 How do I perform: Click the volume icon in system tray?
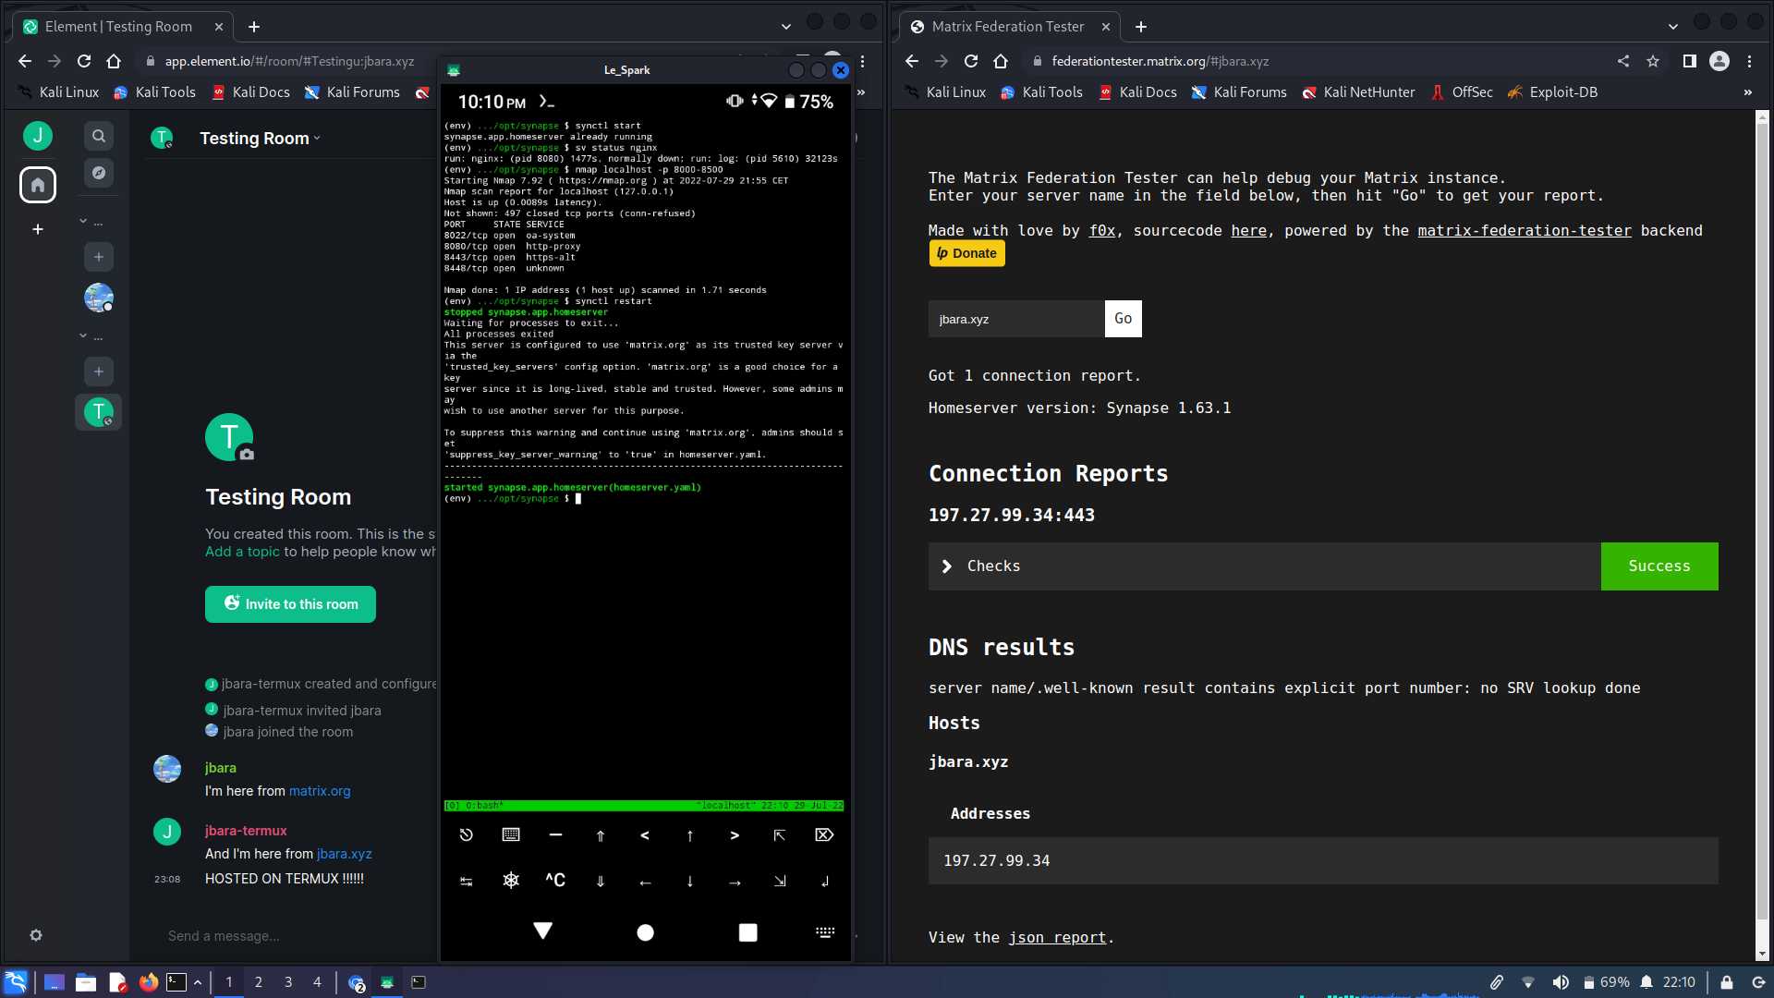tap(1561, 982)
